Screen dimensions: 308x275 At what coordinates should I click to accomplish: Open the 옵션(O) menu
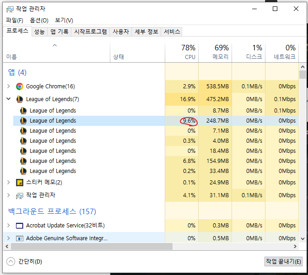(39, 20)
